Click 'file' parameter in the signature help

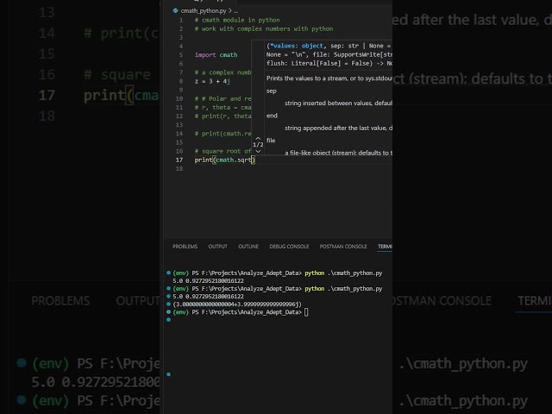click(271, 141)
